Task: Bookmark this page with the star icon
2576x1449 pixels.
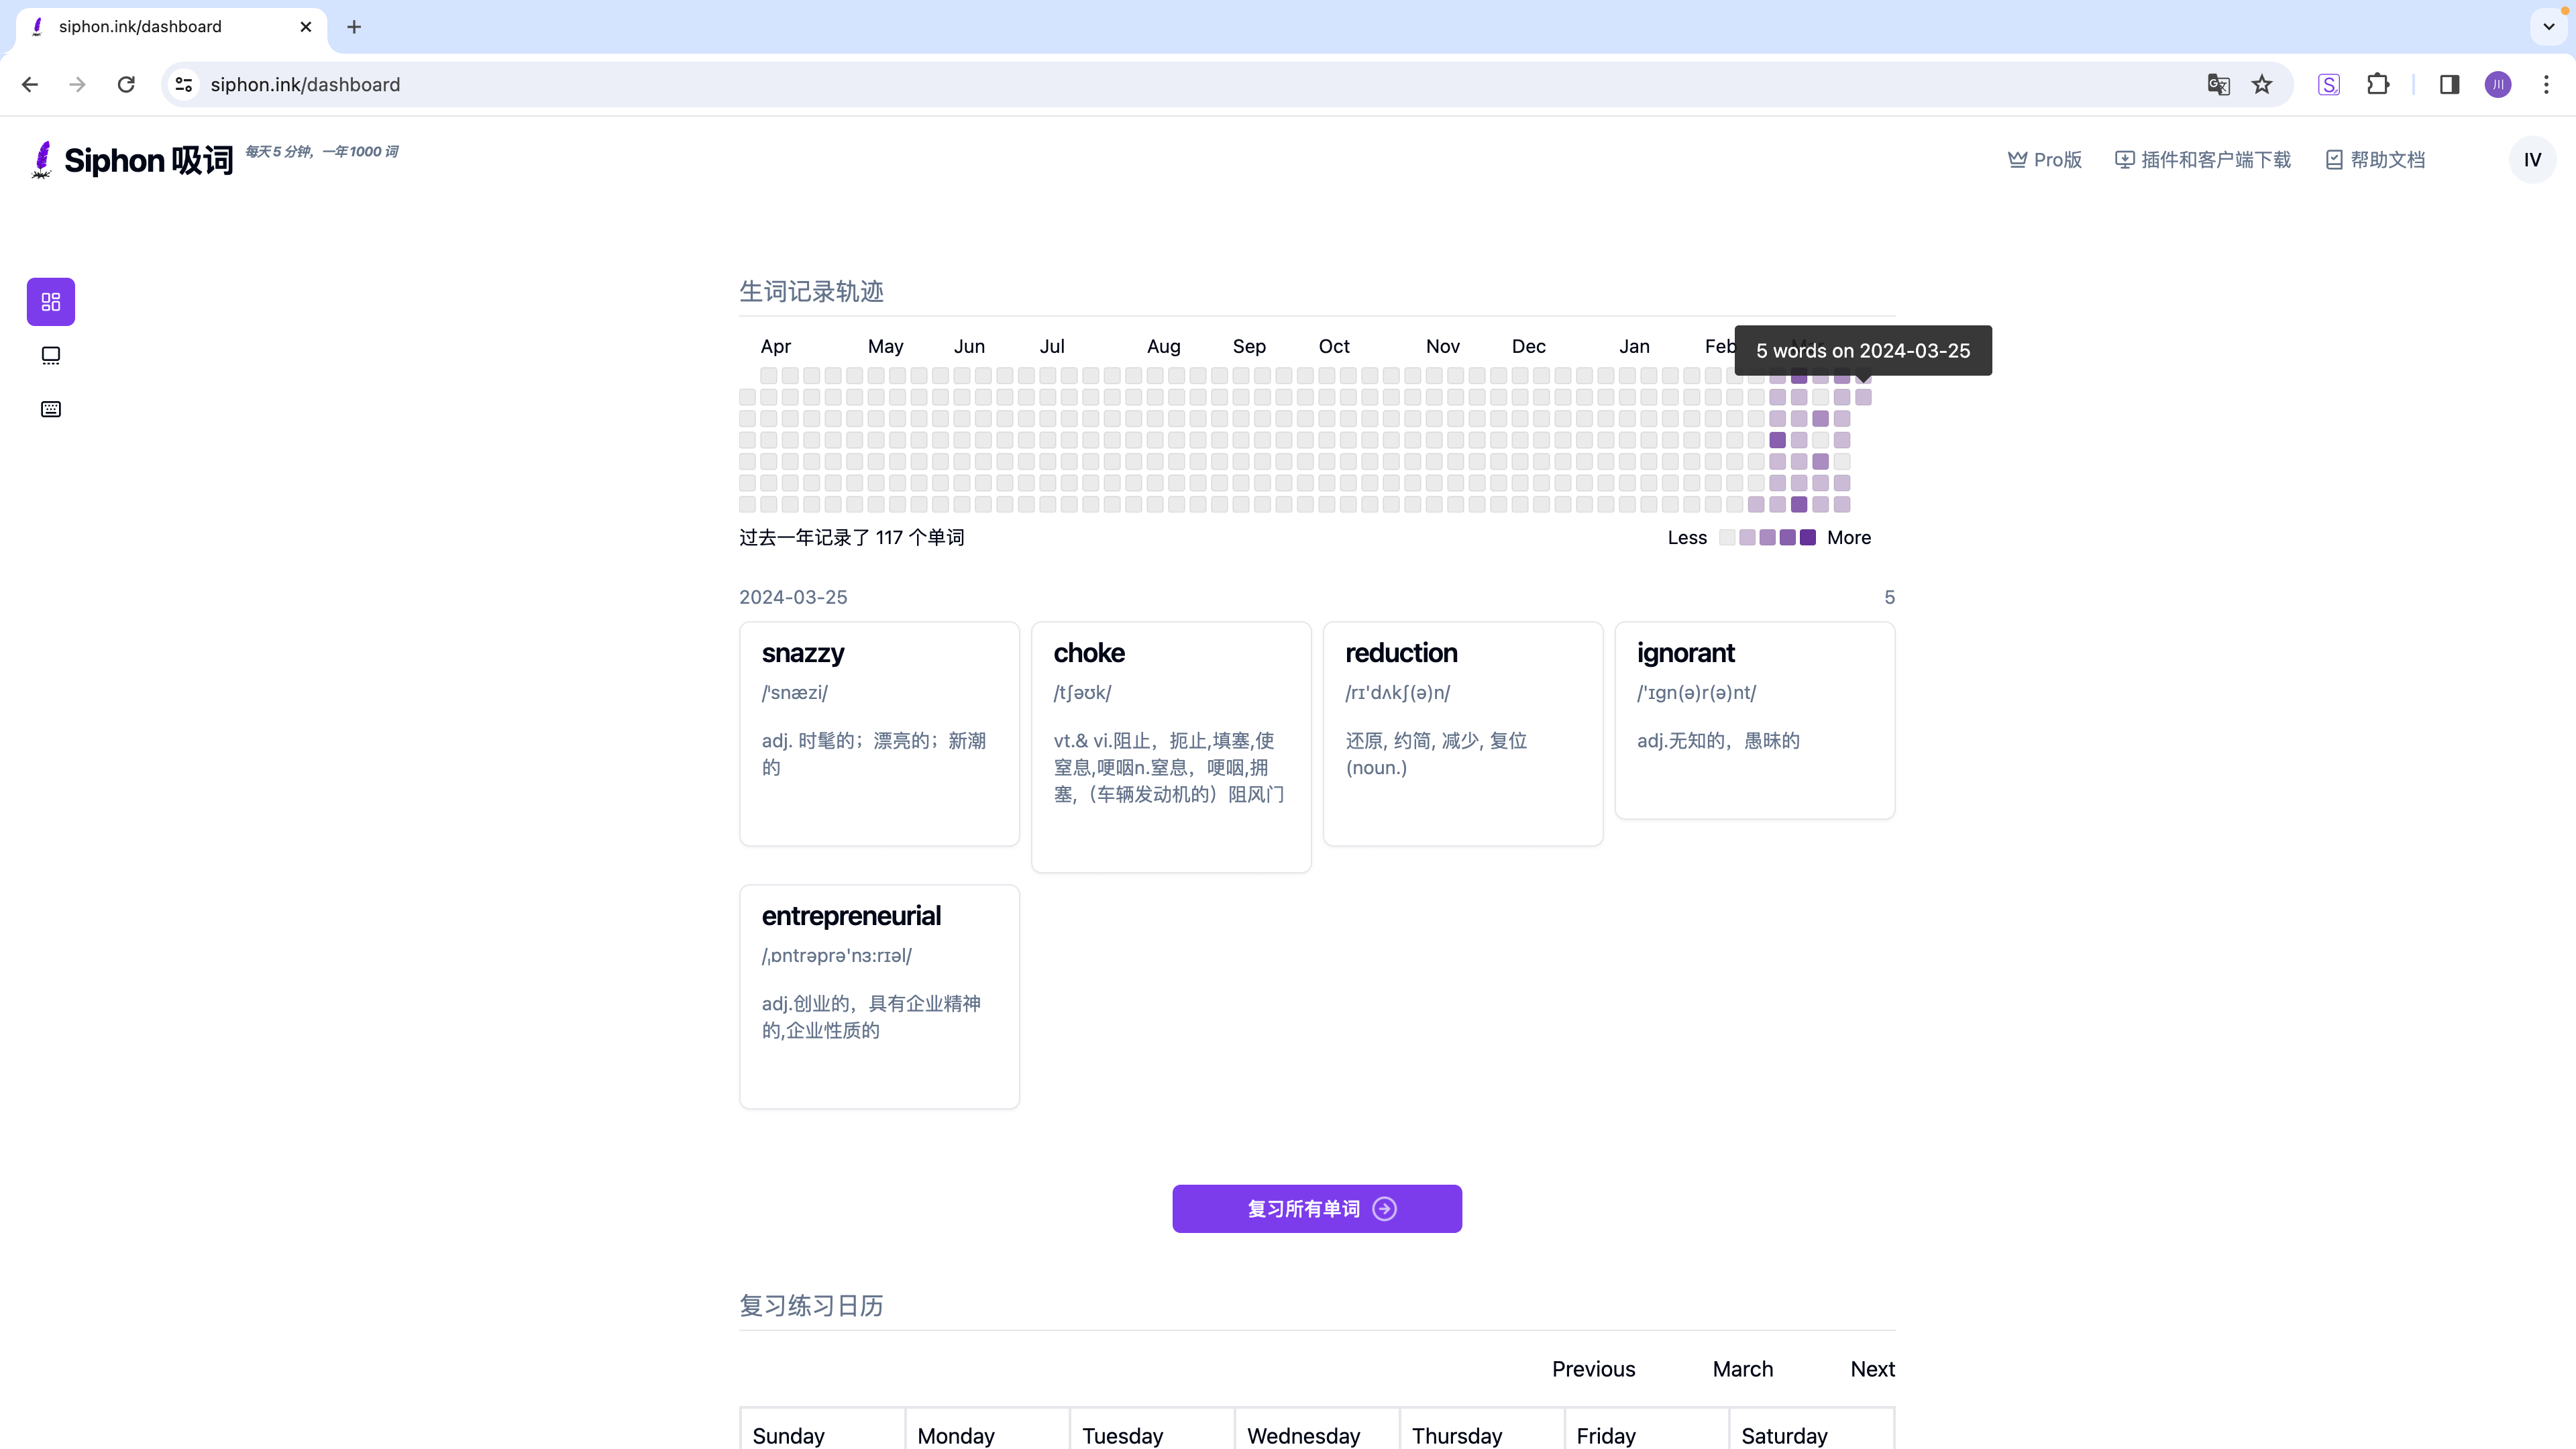Action: (2262, 85)
